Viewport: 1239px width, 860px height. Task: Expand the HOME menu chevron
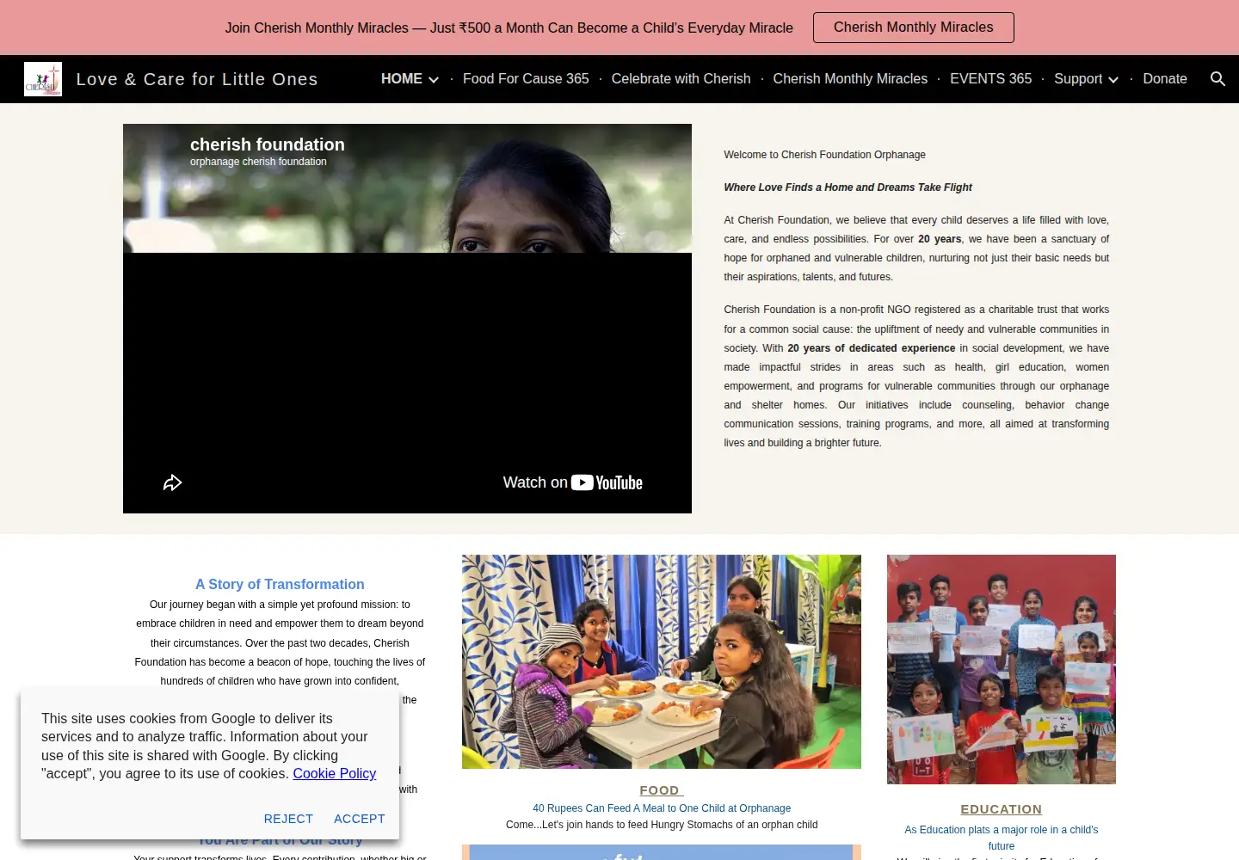pos(434,79)
